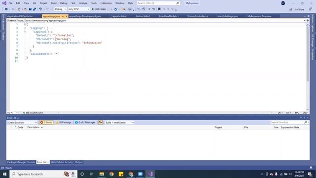Click the No issues found indicator

(33, 113)
